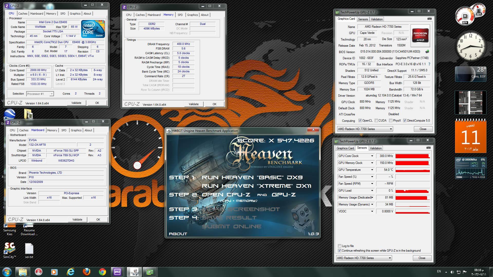The height and width of the screenshot is (277, 493).
Task: Enable the Log to file checkbox
Action: pos(339,246)
